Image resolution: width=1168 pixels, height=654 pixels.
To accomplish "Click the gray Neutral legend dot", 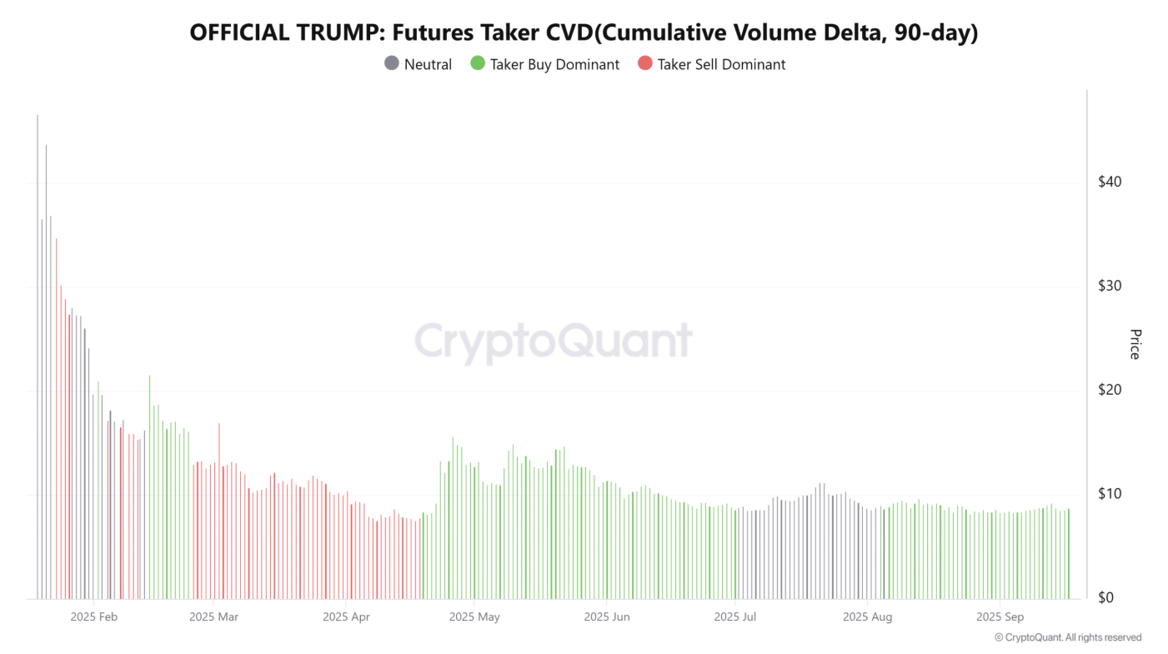I will (x=391, y=64).
